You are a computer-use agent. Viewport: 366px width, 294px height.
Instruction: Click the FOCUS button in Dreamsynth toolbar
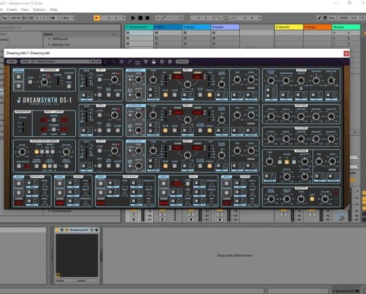[182, 62]
